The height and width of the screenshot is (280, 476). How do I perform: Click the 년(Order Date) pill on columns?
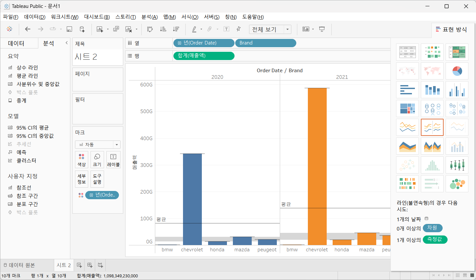(203, 43)
